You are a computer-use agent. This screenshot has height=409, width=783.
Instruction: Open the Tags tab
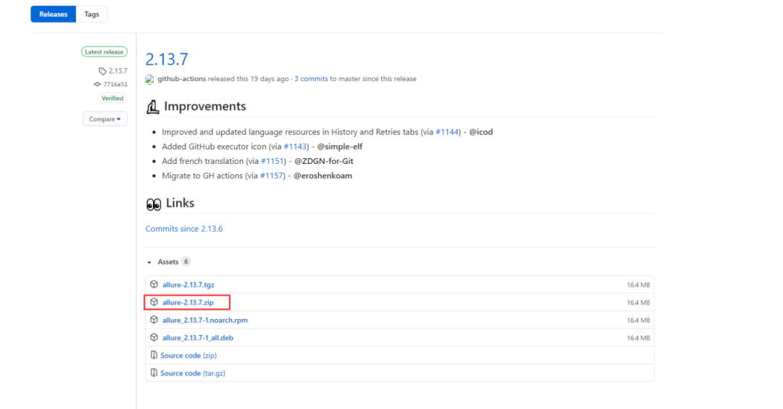point(91,14)
